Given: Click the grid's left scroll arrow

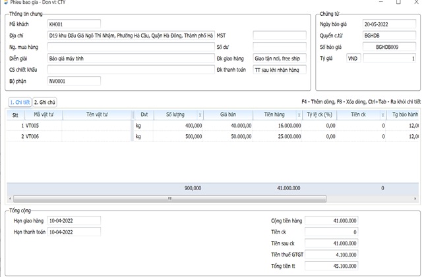Looking at the screenshot, I should (11, 198).
